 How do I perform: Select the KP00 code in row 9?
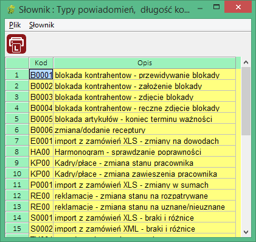tap(41, 163)
